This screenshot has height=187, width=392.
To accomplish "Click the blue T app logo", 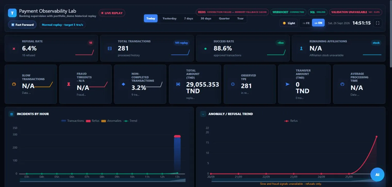I will tap(12, 13).
